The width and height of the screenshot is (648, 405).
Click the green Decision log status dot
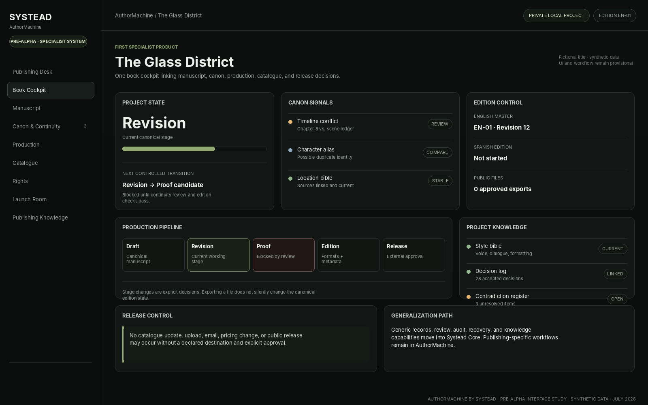pos(469,272)
